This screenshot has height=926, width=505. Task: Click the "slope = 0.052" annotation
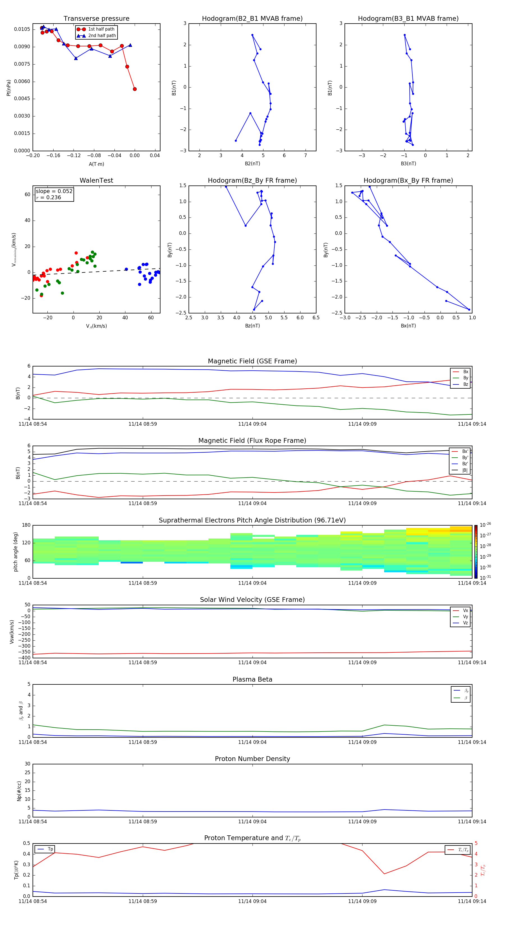pos(54,191)
